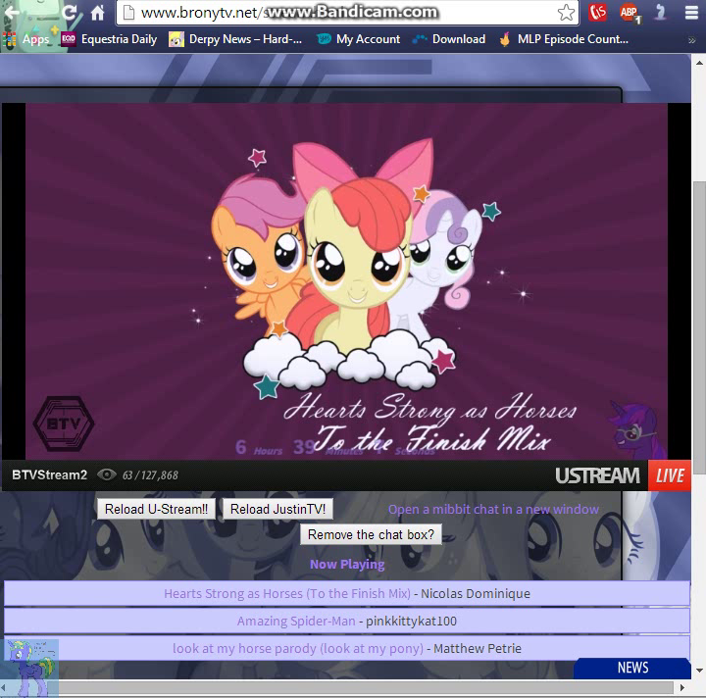The image size is (706, 698).
Task: Bookmark this page with the star icon
Action: coord(566,13)
